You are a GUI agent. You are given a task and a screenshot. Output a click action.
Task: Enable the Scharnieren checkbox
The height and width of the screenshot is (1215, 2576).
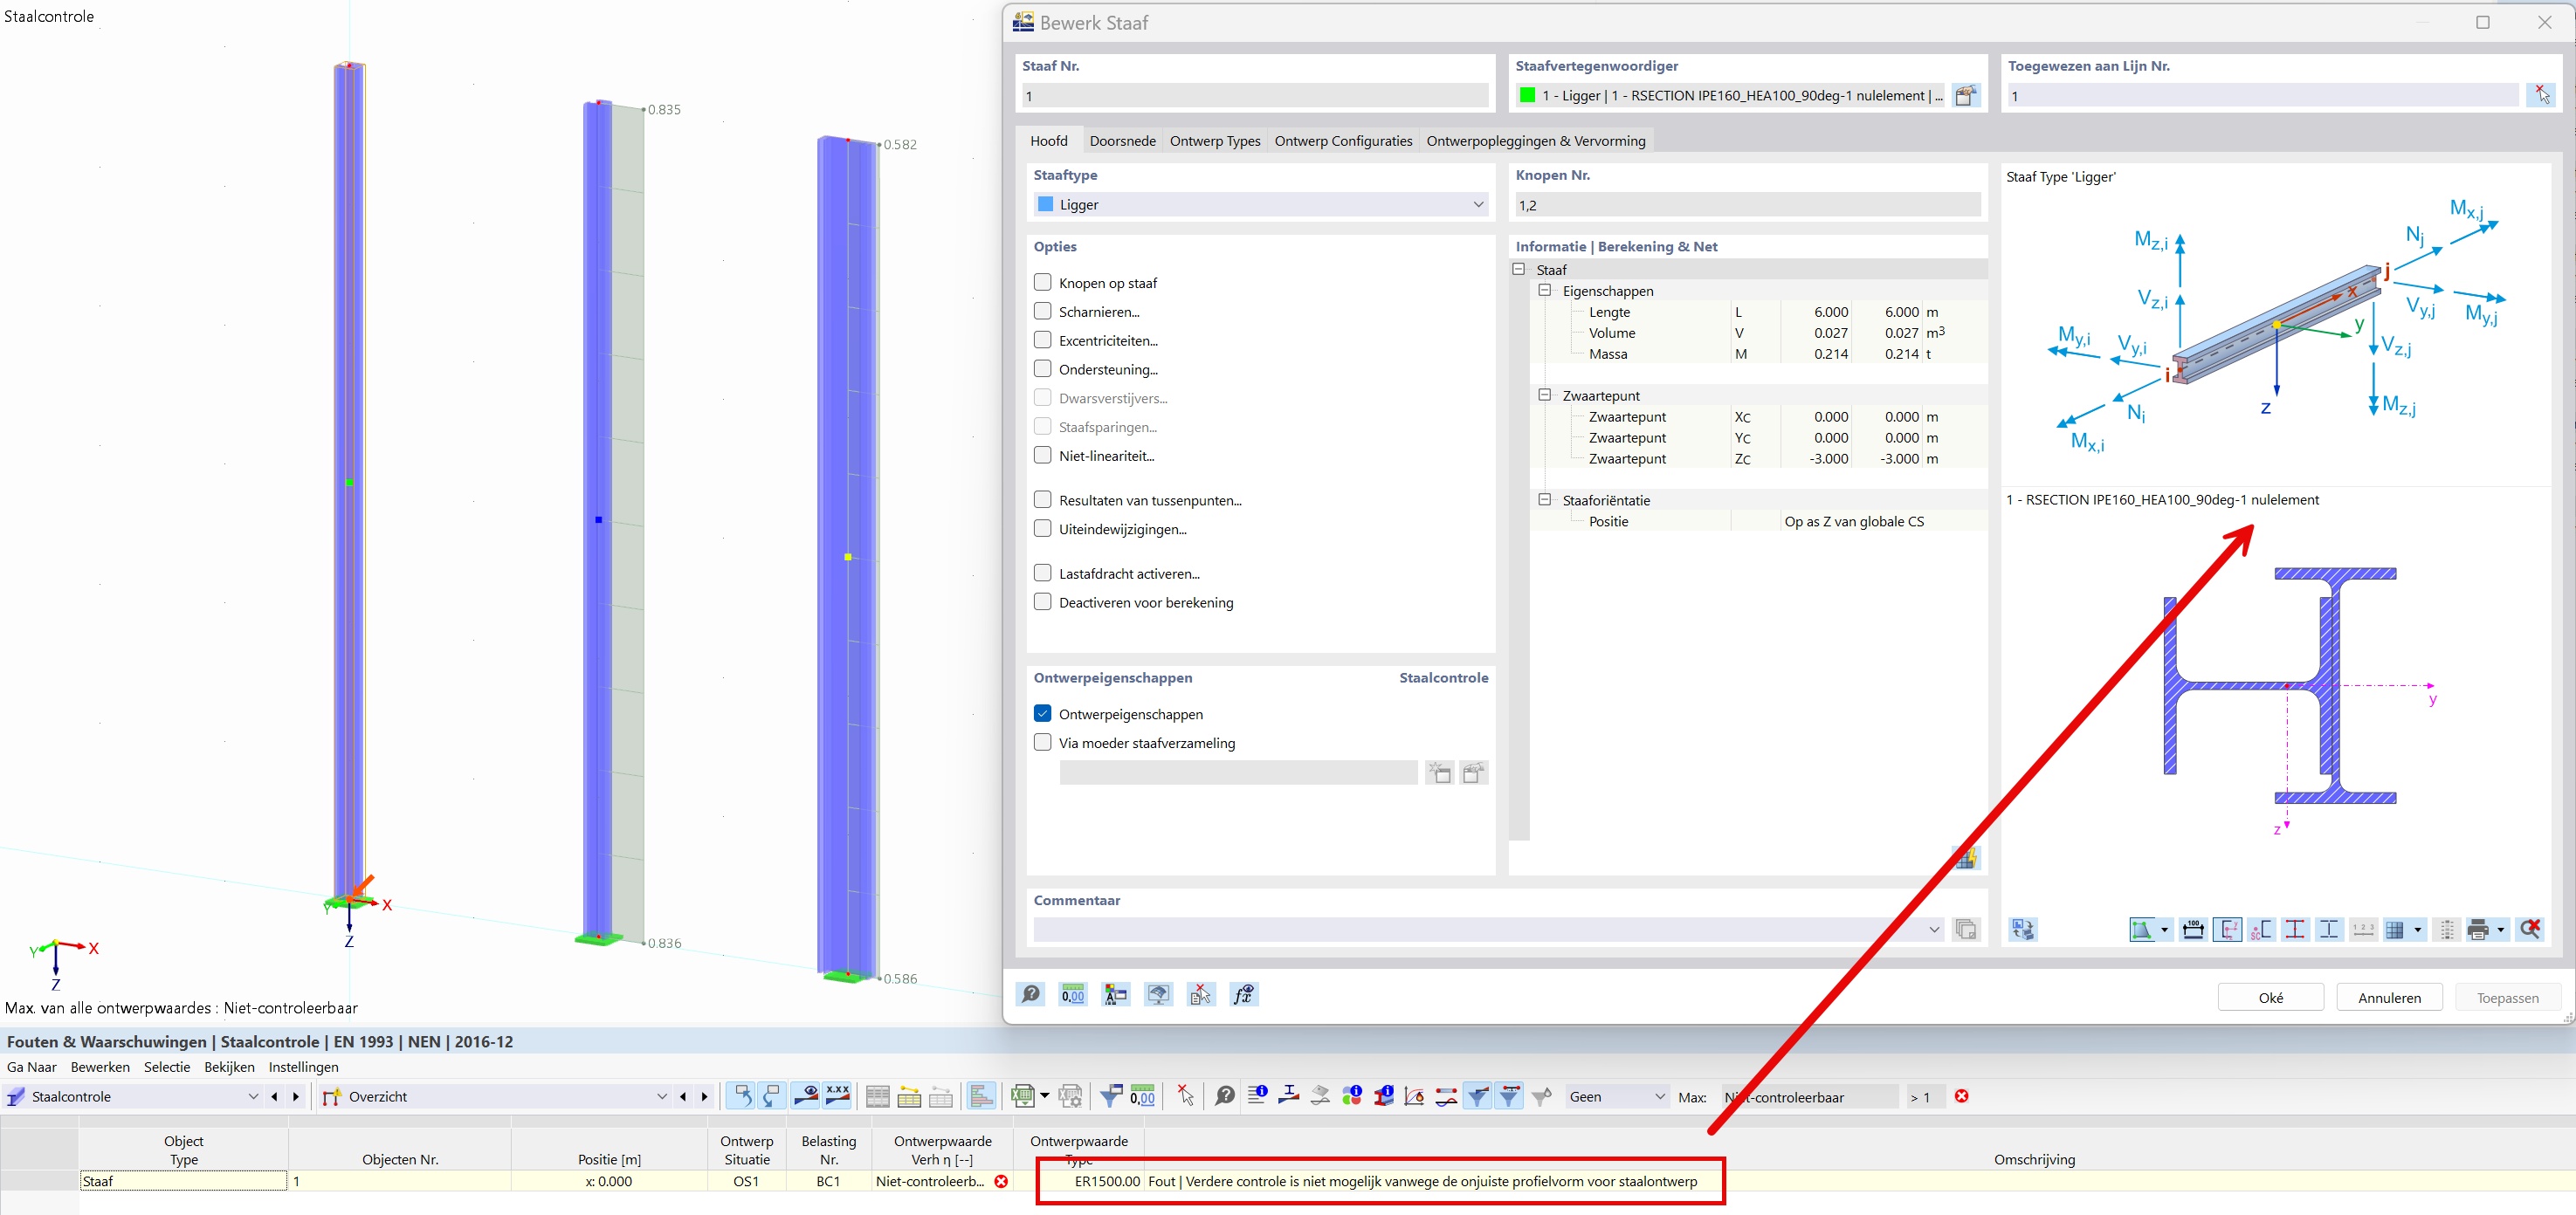1042,312
